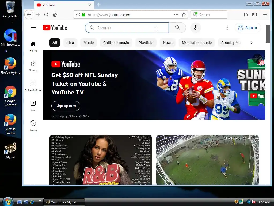Click the green padlock security icon
The image size is (274, 206).
click(x=83, y=14)
